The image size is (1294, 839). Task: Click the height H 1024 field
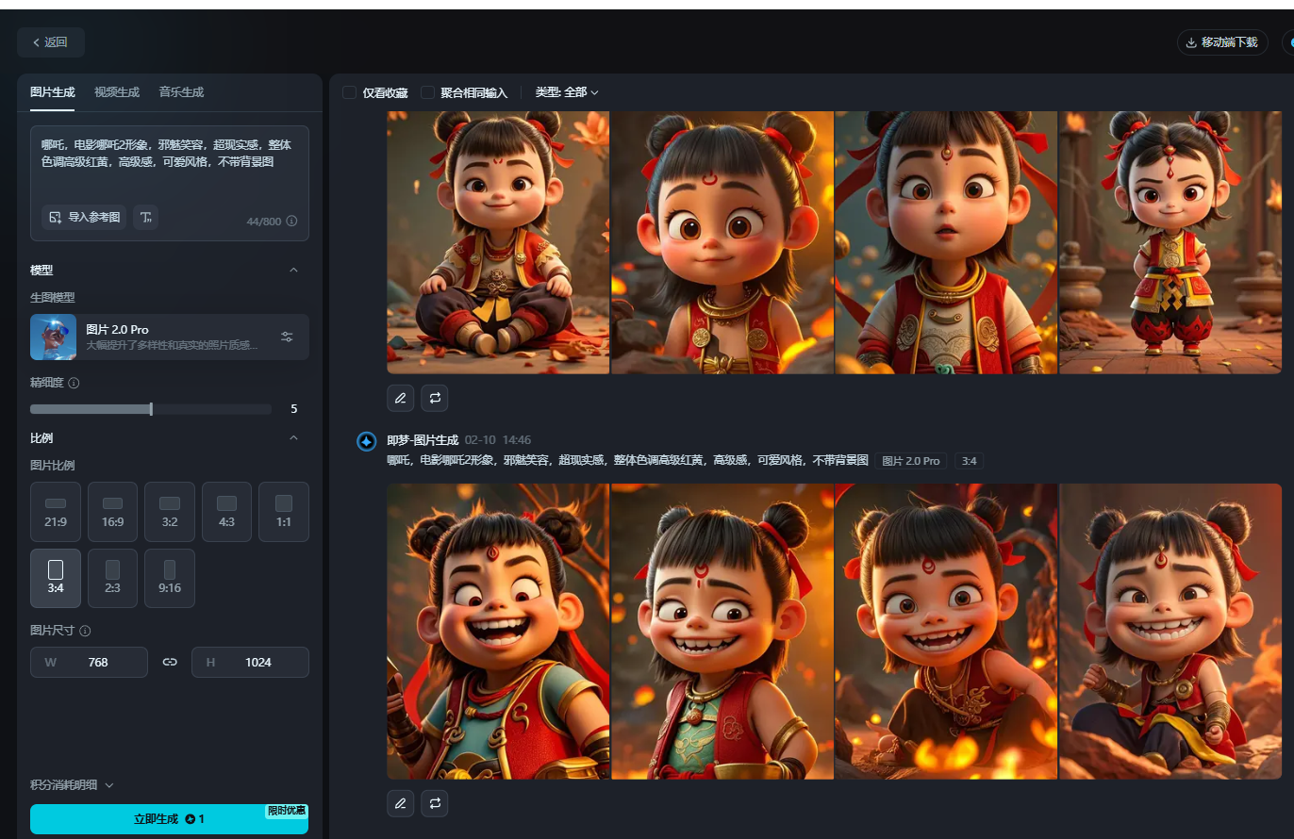pyautogui.click(x=250, y=662)
